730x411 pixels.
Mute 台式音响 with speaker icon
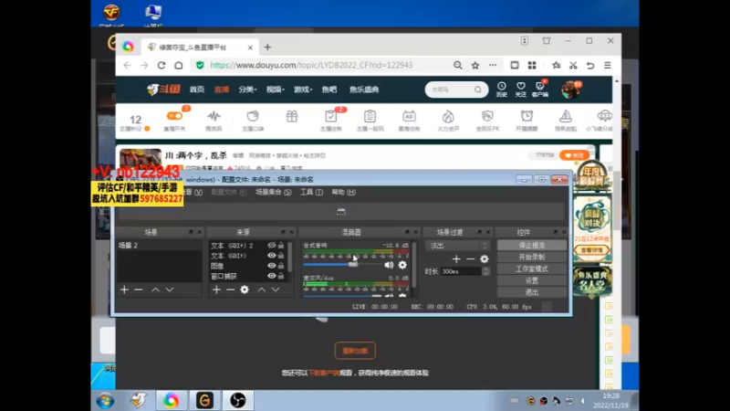click(x=389, y=265)
